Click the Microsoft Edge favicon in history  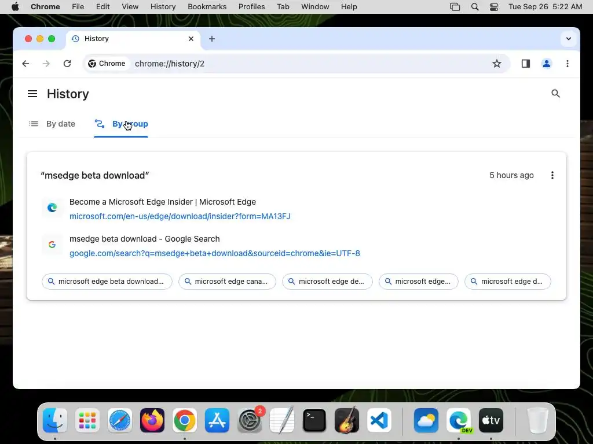pos(52,208)
